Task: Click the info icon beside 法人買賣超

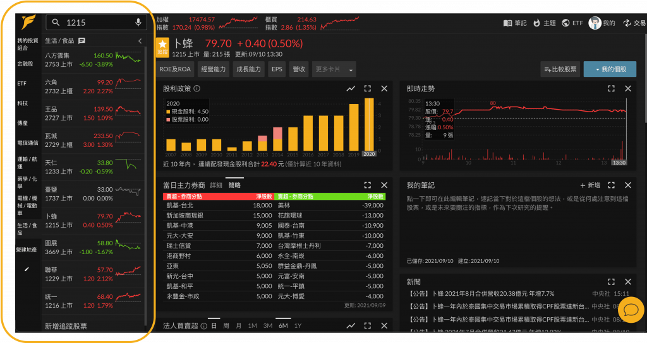Action: click(204, 326)
